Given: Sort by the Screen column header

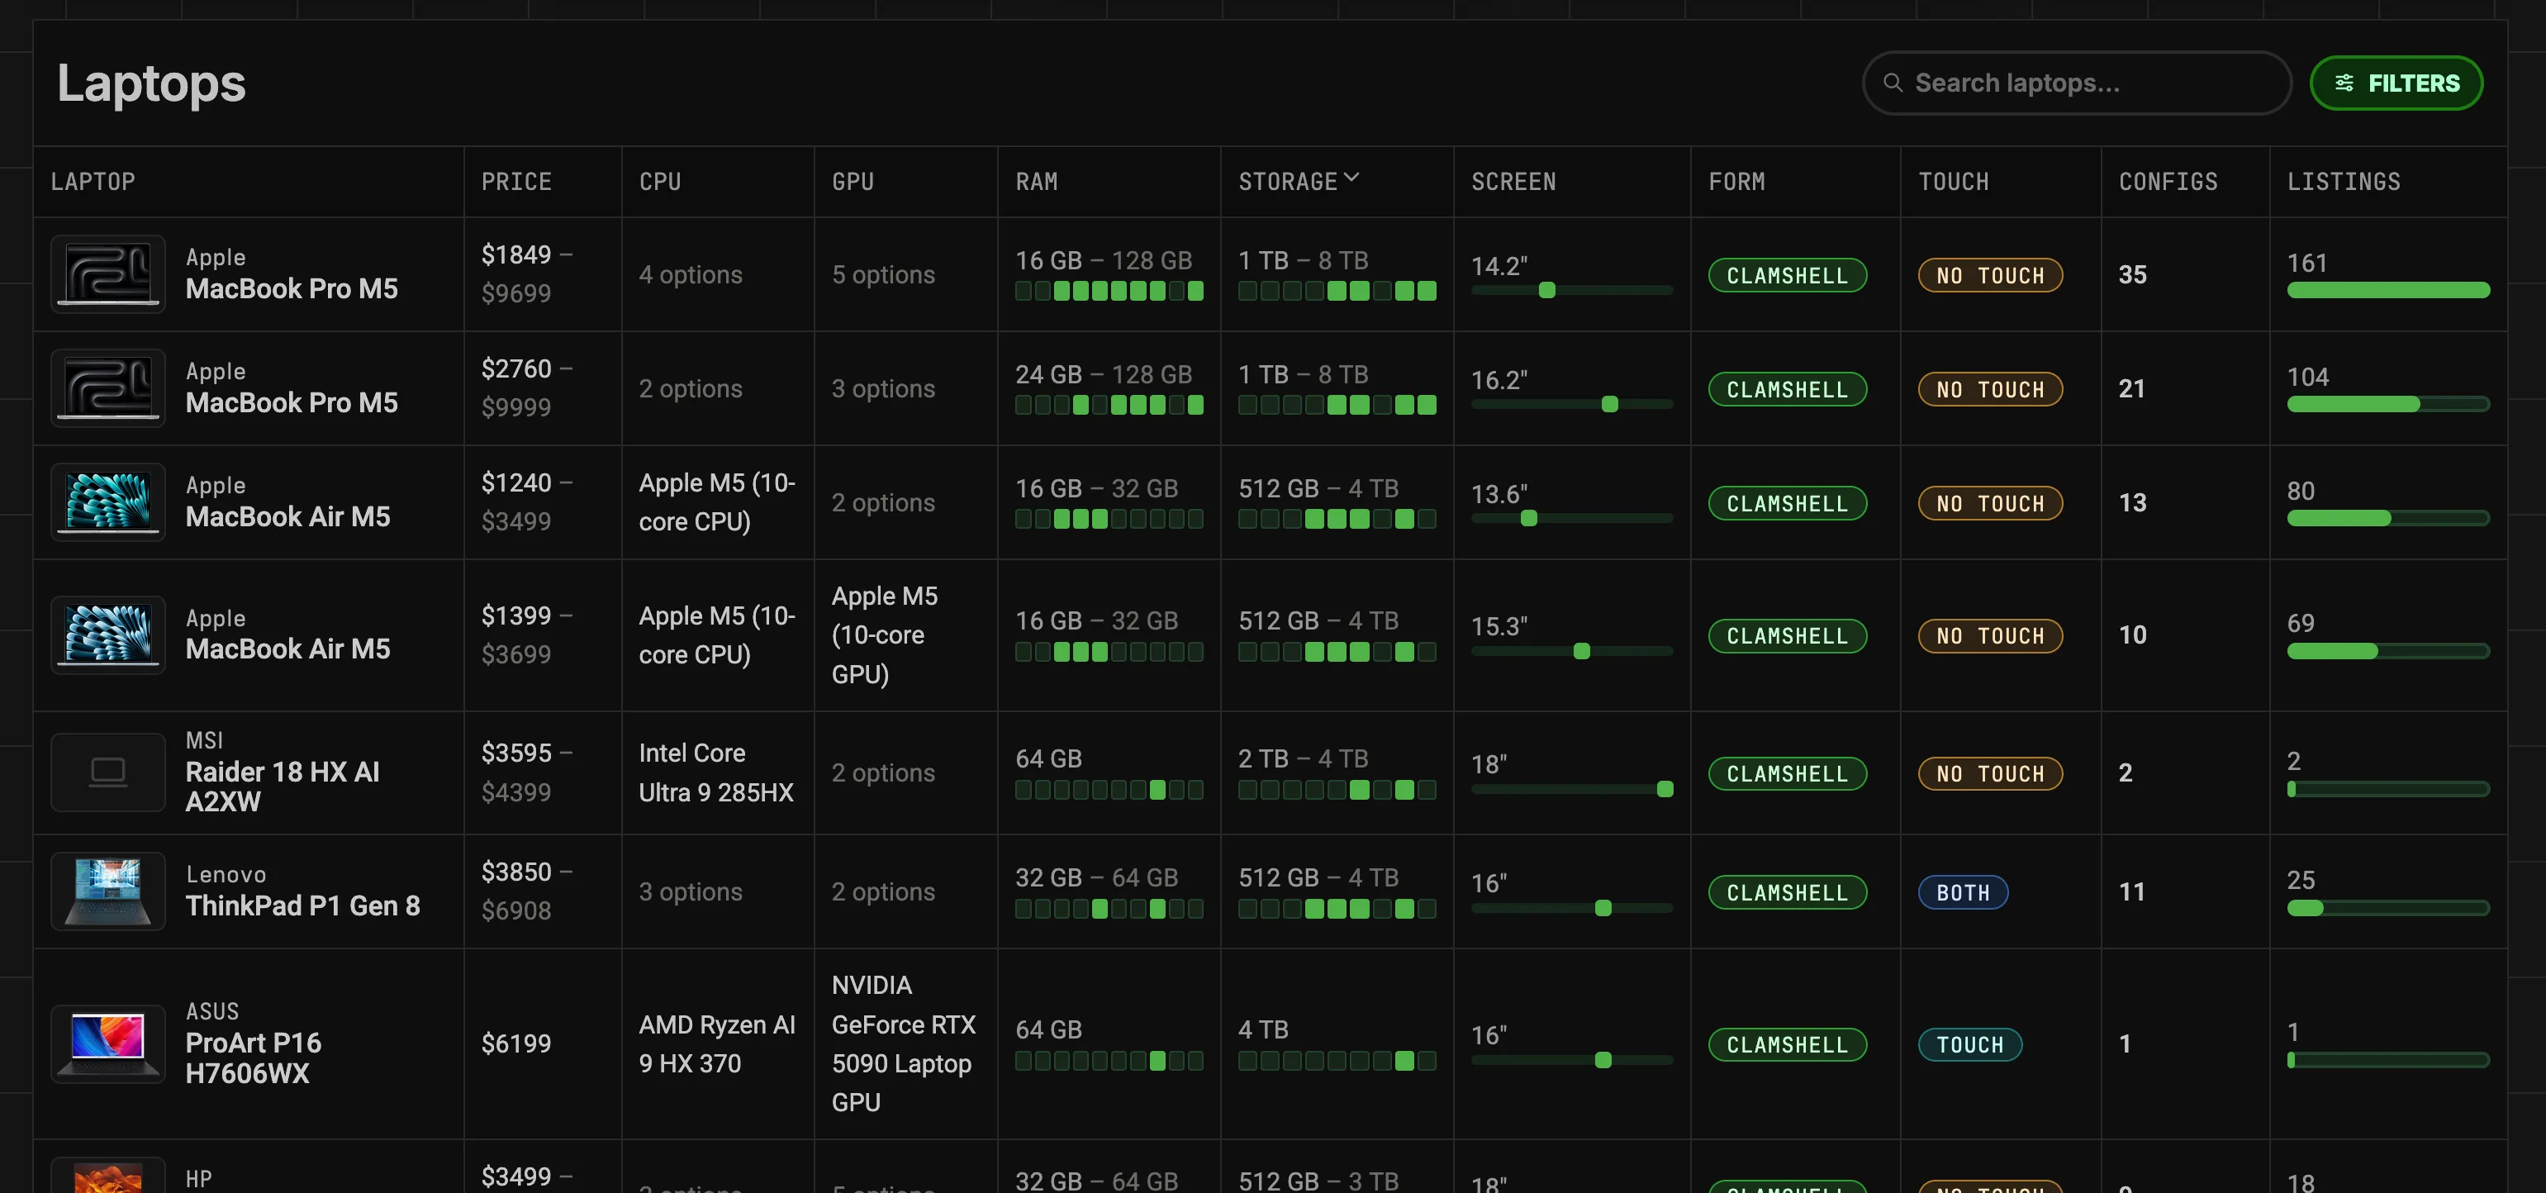Looking at the screenshot, I should [1513, 182].
